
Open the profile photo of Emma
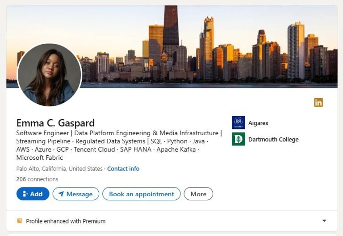[x=49, y=75]
